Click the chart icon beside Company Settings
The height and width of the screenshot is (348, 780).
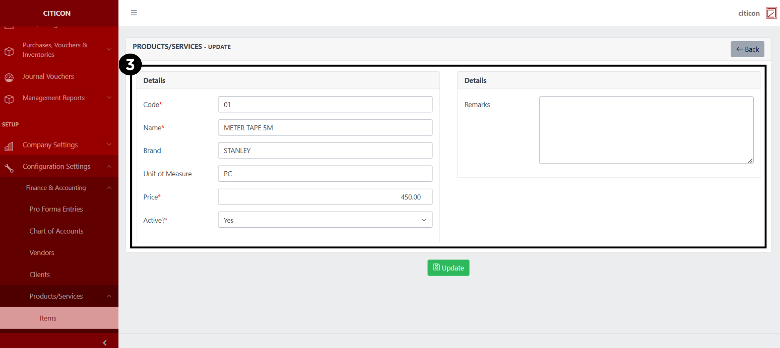pyautogui.click(x=9, y=146)
